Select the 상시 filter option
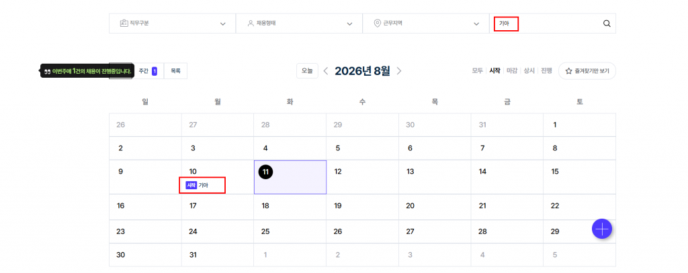The width and height of the screenshot is (688, 273). [529, 70]
